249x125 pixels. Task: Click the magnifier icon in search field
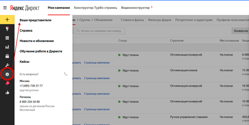coord(78,31)
